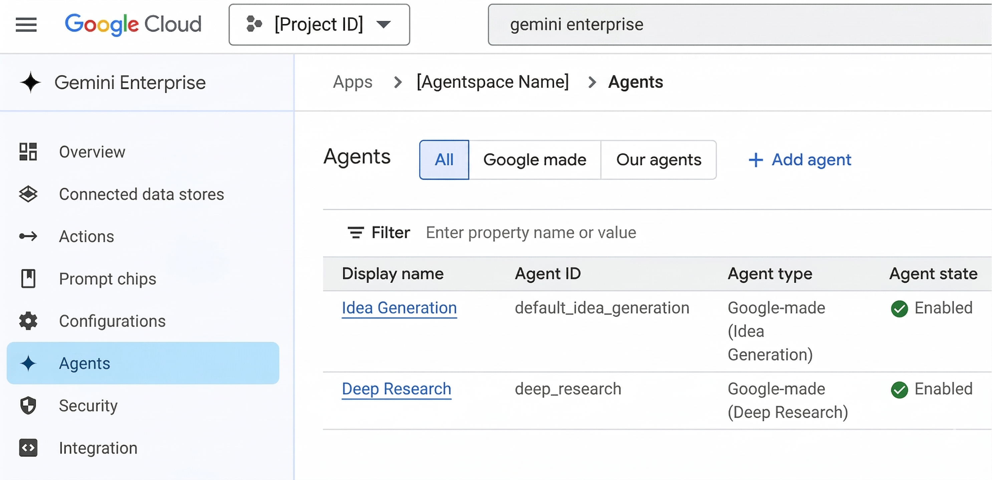Click the Configurations gear icon
This screenshot has height=480, width=992.
click(x=28, y=321)
